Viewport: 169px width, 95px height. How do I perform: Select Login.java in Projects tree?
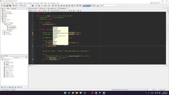[11, 29]
